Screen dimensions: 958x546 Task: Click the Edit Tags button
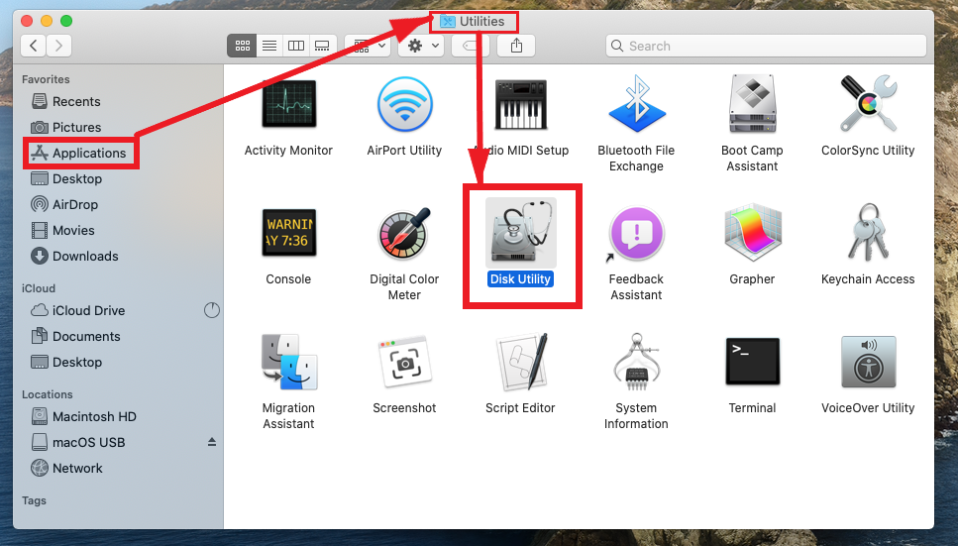[470, 46]
